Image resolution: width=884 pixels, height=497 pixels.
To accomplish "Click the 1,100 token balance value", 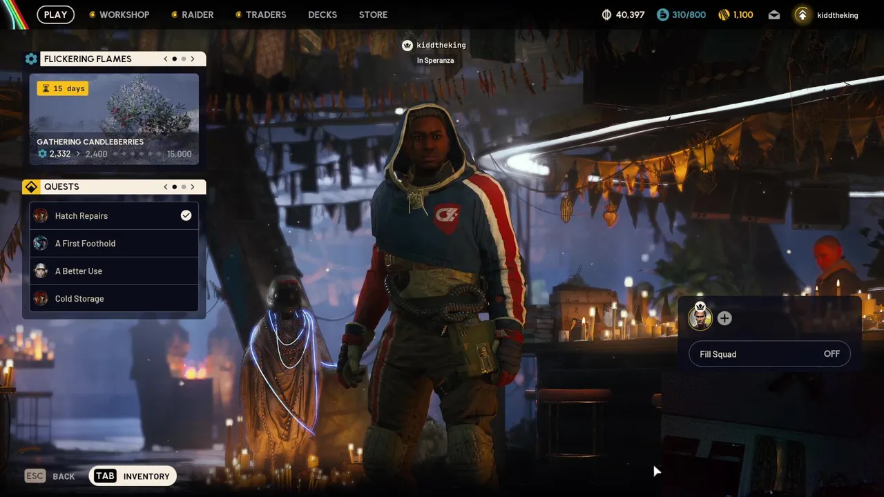I will pyautogui.click(x=743, y=14).
